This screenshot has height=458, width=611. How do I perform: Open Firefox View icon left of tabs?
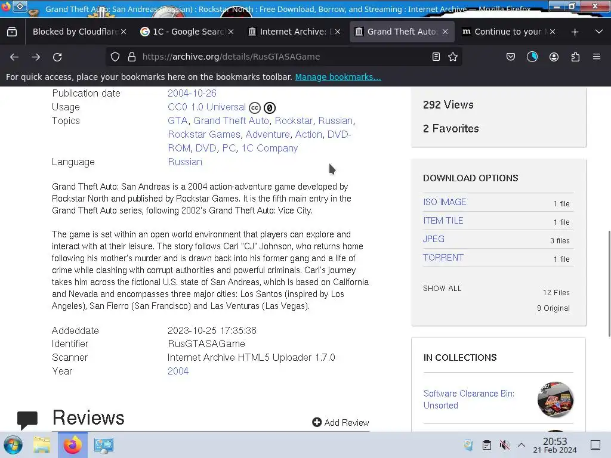[x=12, y=32]
